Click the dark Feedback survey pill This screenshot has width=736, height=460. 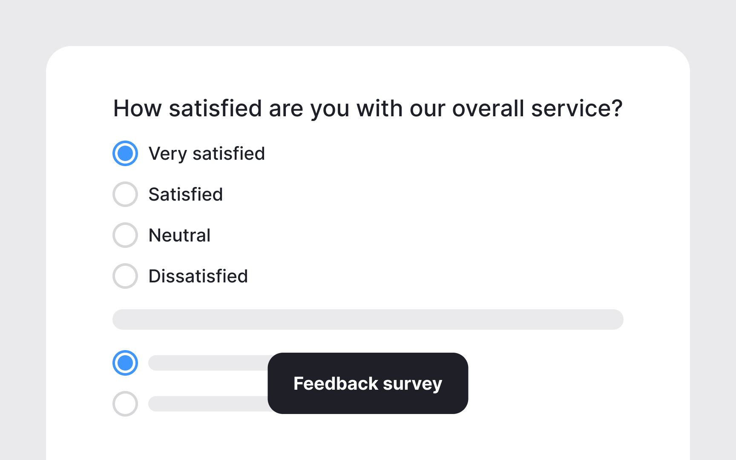pos(368,383)
